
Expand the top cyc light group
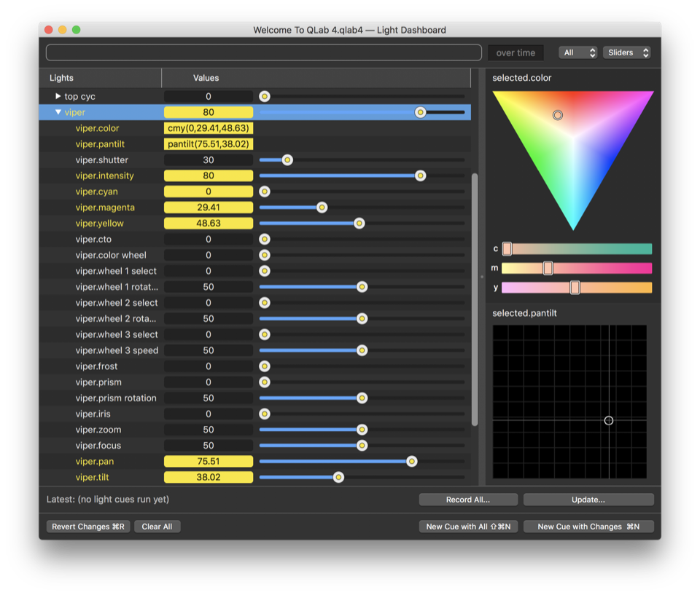(58, 96)
